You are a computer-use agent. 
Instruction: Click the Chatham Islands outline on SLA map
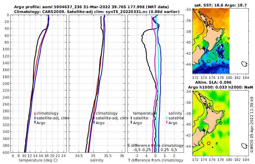coord(244,146)
